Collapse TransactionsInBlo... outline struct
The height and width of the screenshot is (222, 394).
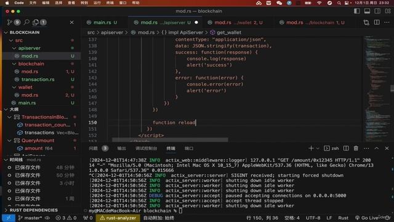pyautogui.click(x=10, y=117)
